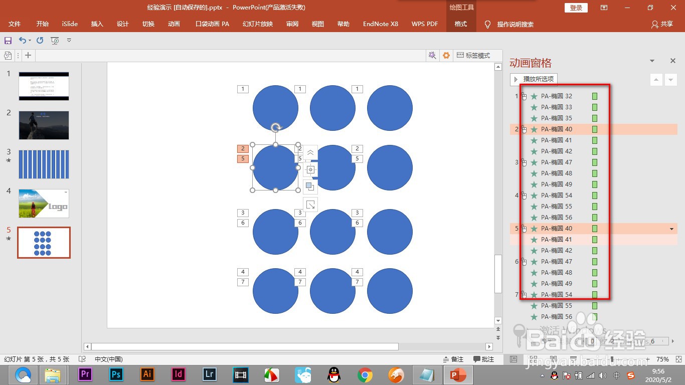Screen dimensions: 685x385
Task: Open the 口袋动画 PA tab
Action: click(x=213, y=24)
